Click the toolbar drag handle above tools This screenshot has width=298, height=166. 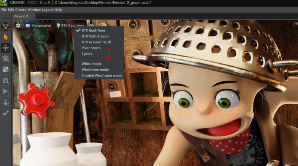point(6,17)
